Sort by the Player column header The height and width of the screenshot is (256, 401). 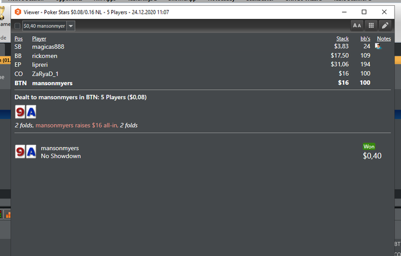39,39
